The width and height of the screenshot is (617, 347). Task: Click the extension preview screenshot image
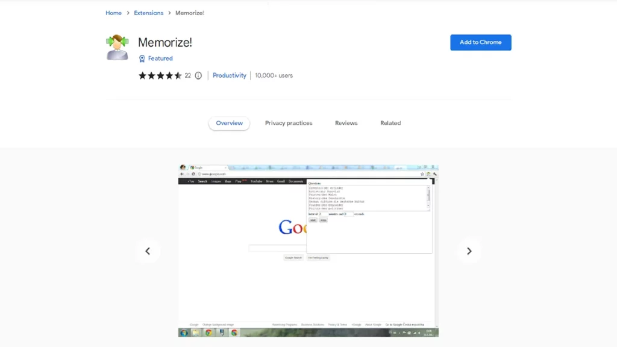tap(308, 250)
